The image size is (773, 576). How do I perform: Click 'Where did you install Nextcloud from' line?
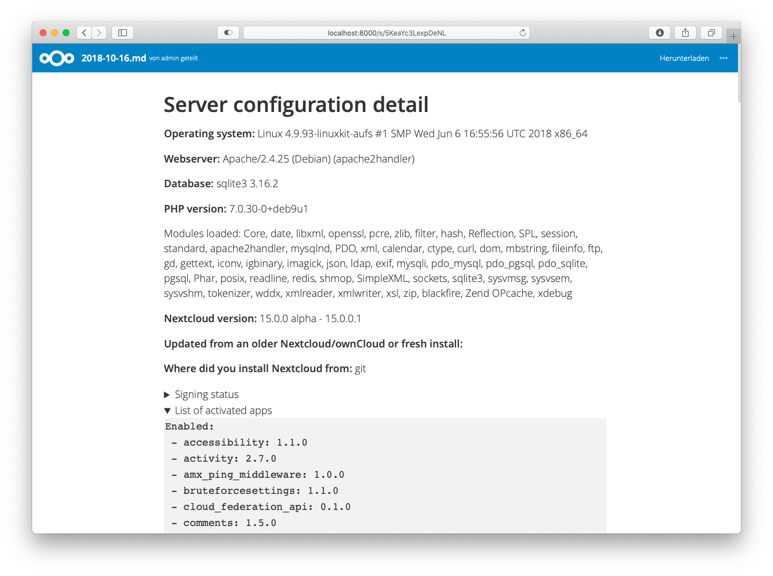[265, 369]
